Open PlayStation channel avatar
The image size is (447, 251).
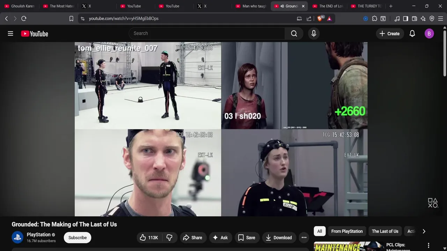[17, 237]
